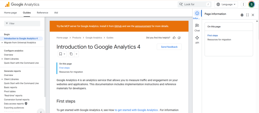Open the Language dropdown

click(x=226, y=4)
